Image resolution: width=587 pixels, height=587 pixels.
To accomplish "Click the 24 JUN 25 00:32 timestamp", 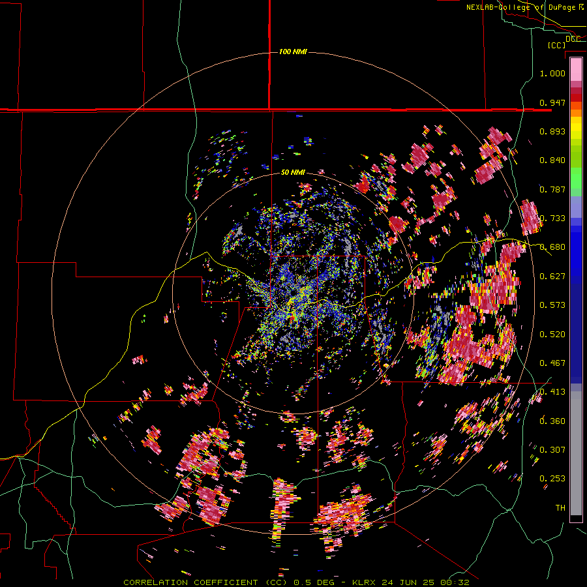I will tap(425, 582).
